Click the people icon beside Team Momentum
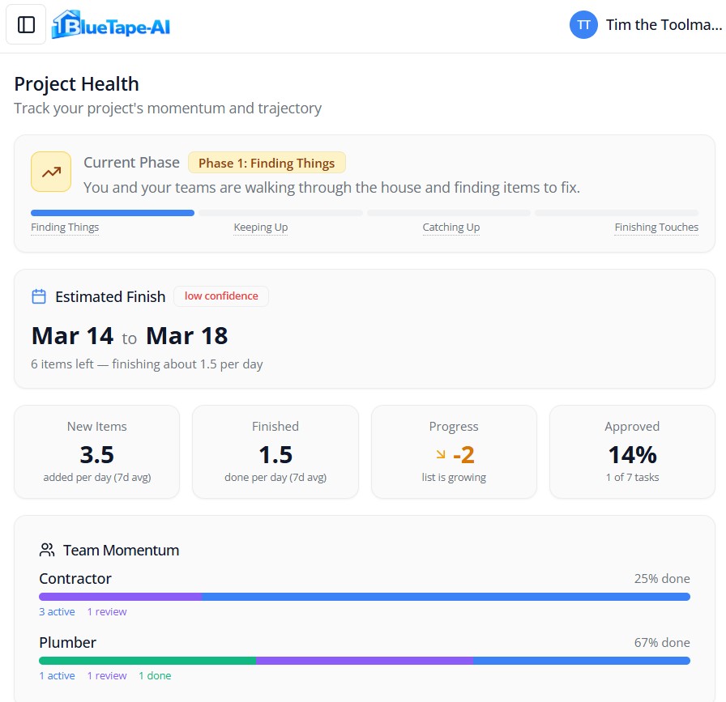Image resolution: width=726 pixels, height=702 pixels. click(47, 550)
